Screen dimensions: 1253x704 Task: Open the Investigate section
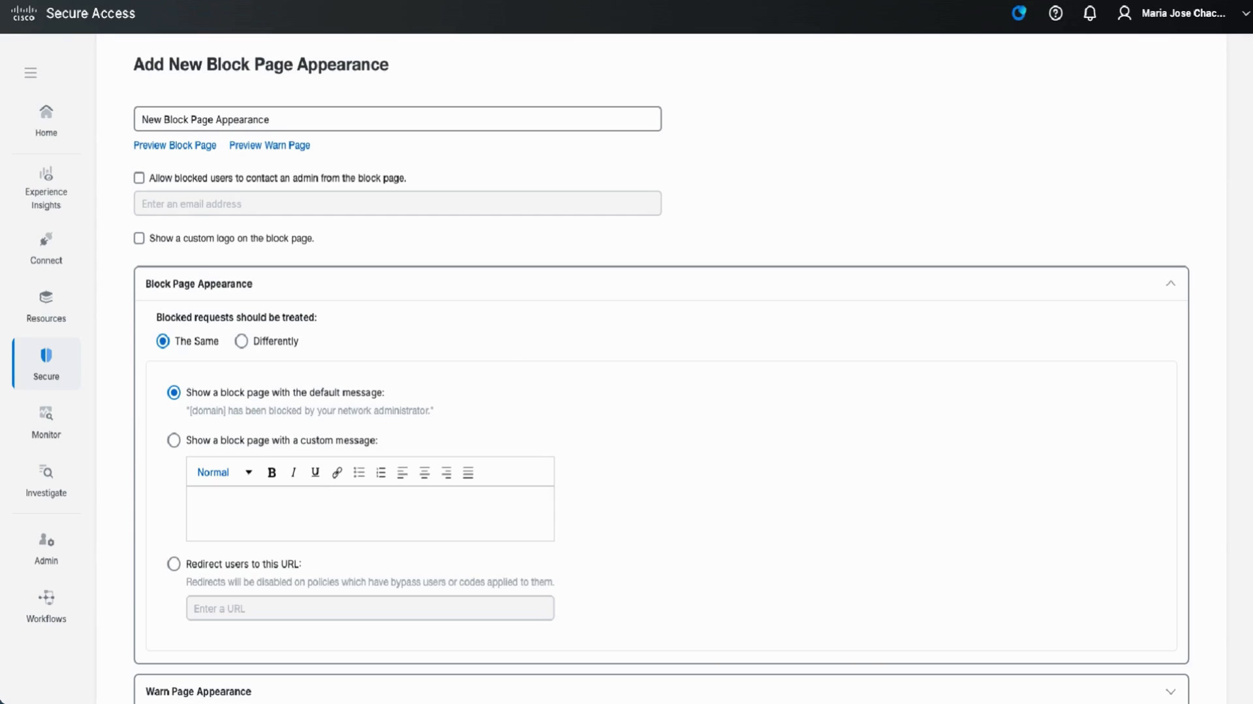tap(46, 480)
